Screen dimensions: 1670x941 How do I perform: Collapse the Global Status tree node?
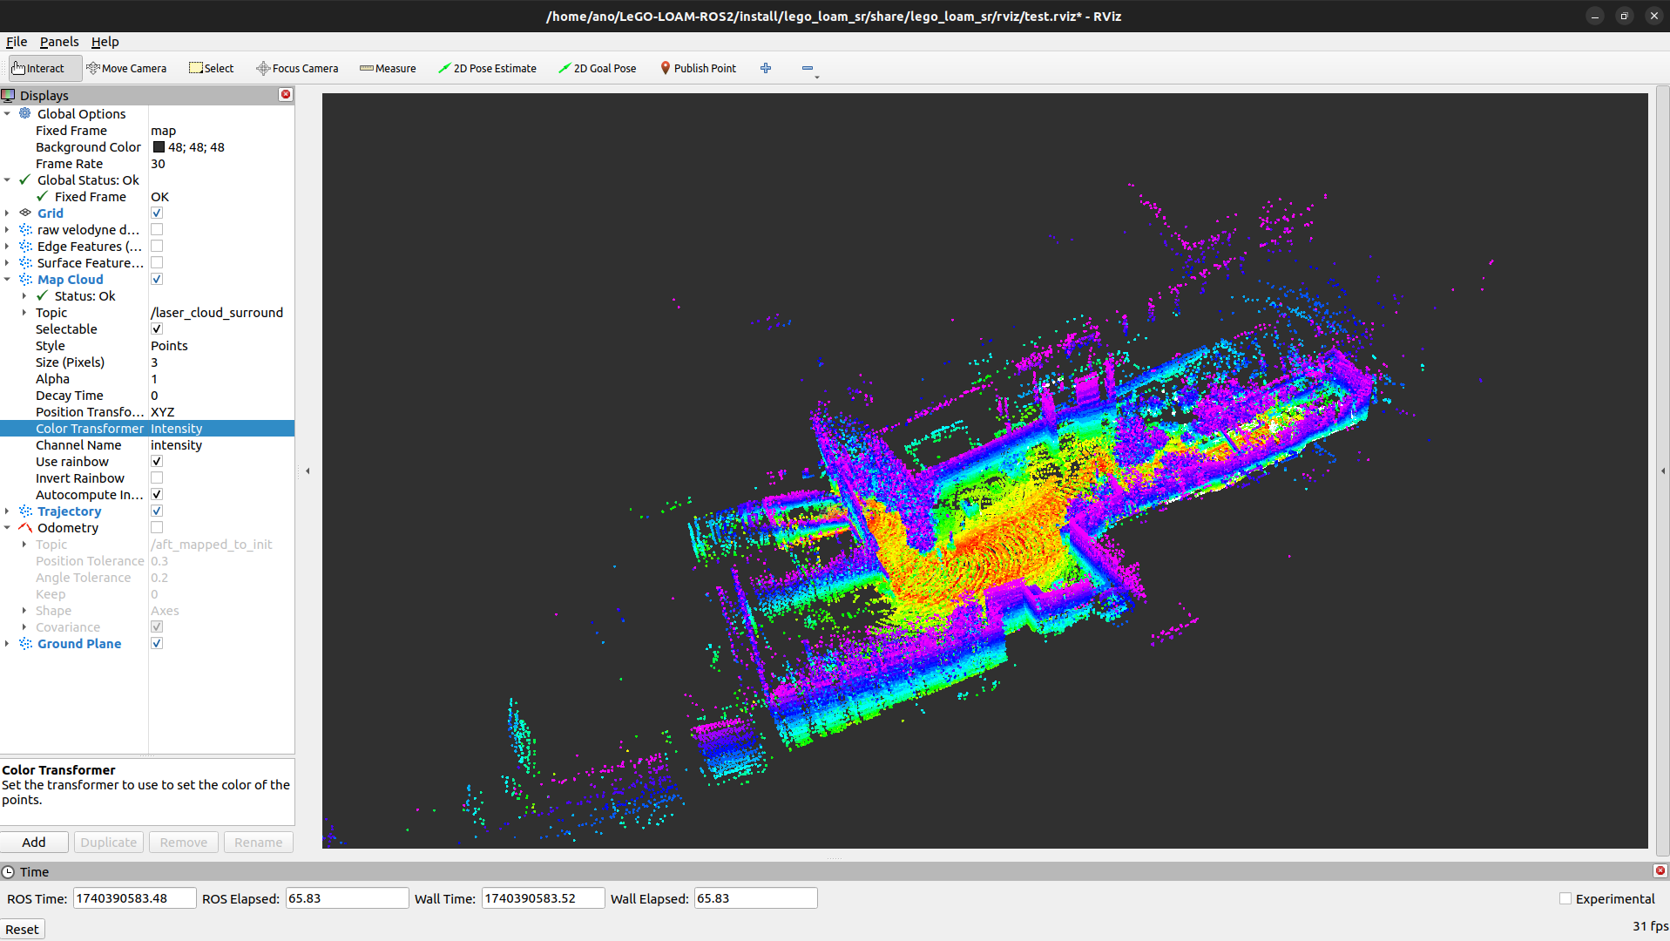point(7,179)
